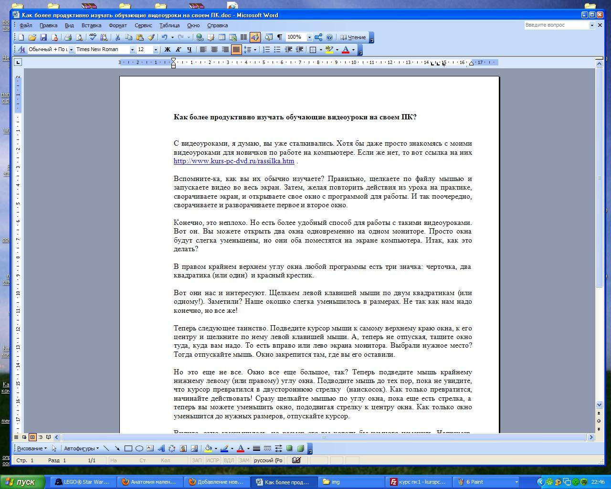Open the Document Map icon
The height and width of the screenshot is (489, 611).
268,37
